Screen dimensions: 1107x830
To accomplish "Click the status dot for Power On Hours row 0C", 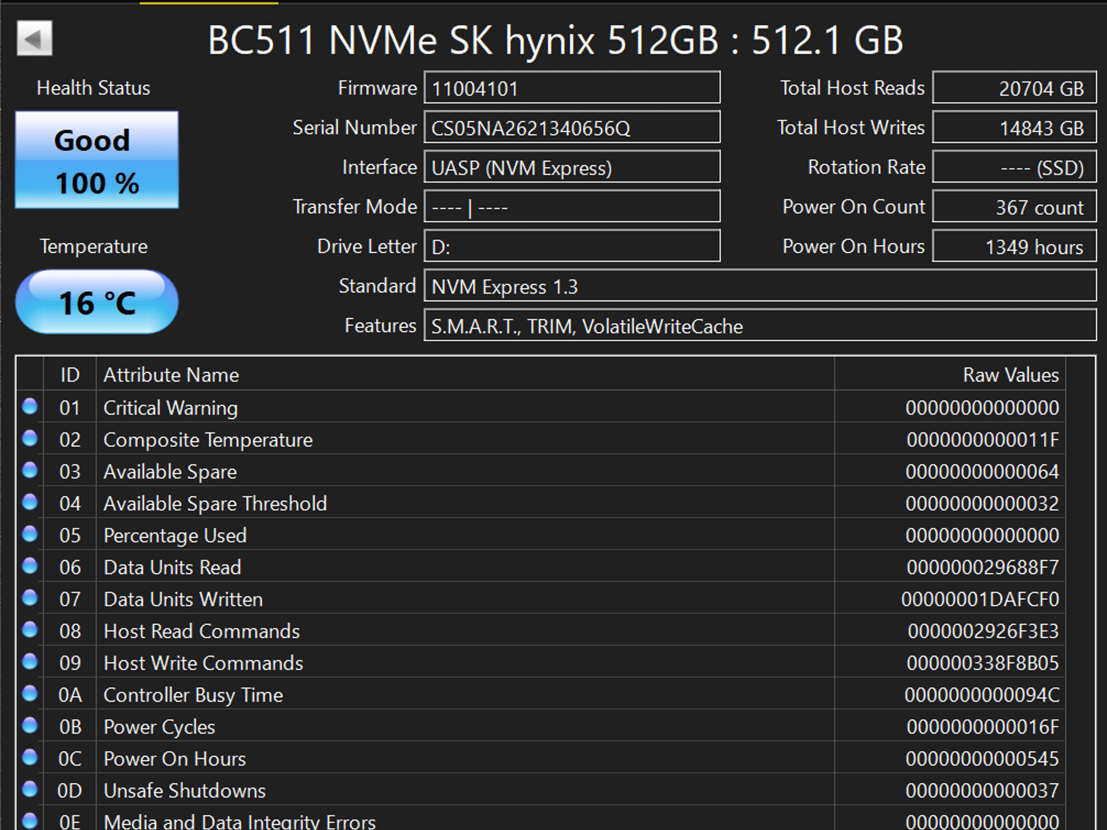I will [30, 757].
